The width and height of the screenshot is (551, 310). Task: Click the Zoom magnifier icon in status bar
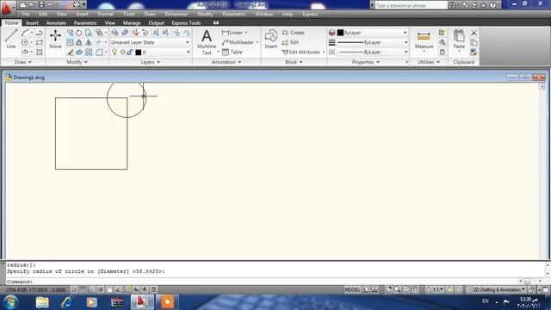(x=397, y=289)
